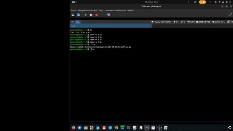Image resolution: width=233 pixels, height=131 pixels.
Task: Pause the virtual machine
Action: [91, 15]
